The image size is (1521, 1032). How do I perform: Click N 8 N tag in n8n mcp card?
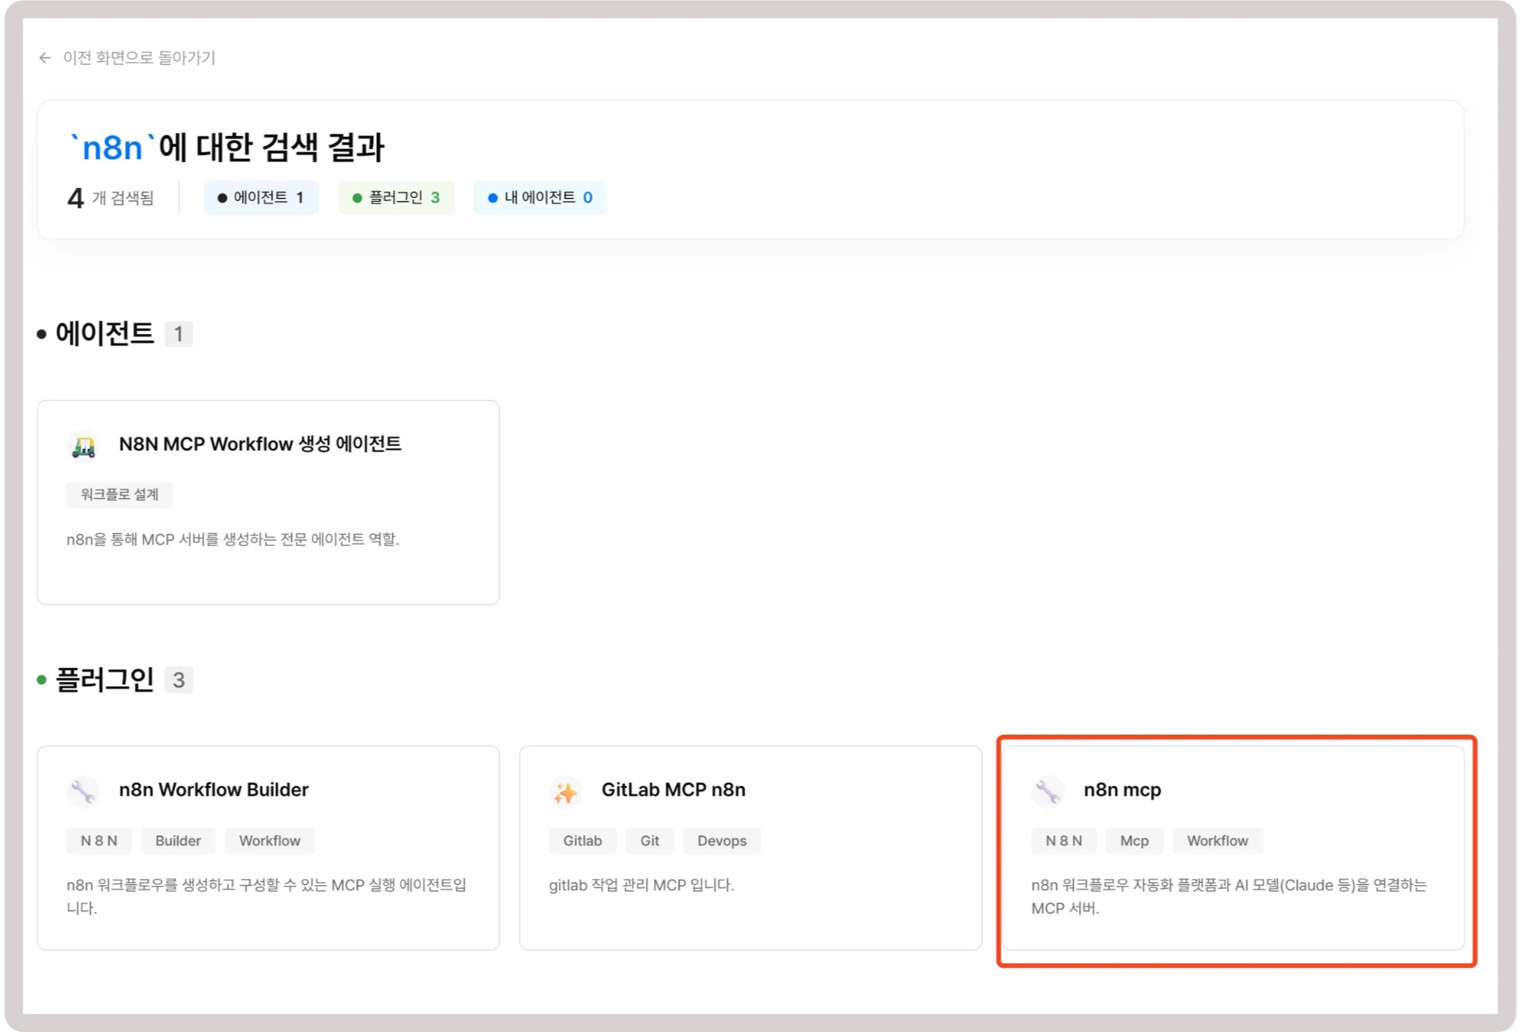[x=1064, y=841]
